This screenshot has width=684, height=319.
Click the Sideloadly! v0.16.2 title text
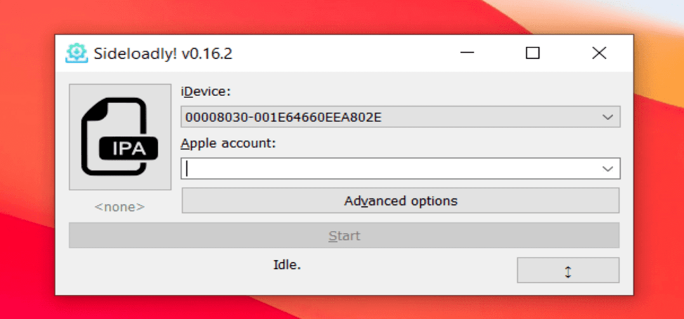163,53
